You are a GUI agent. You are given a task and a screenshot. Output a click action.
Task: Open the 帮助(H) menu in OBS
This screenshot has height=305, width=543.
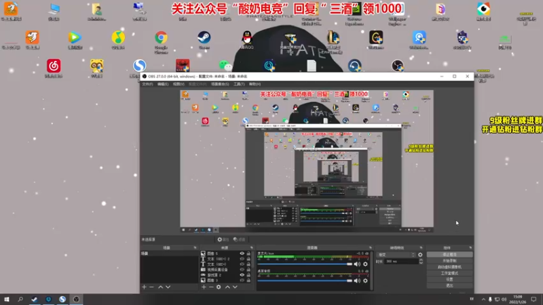tap(255, 84)
